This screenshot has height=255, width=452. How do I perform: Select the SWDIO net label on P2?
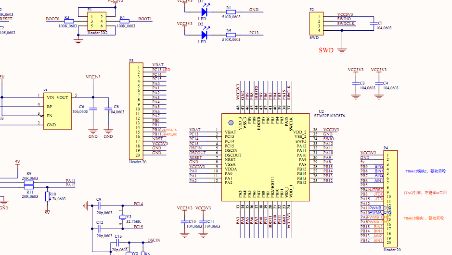pyautogui.click(x=344, y=19)
